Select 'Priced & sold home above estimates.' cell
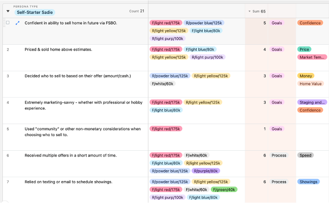Screen dimensions: 329x203 (x=58, y=50)
